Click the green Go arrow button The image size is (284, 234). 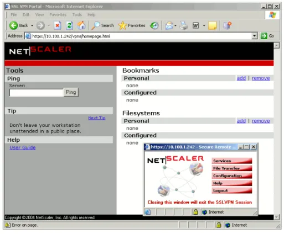pos(264,36)
